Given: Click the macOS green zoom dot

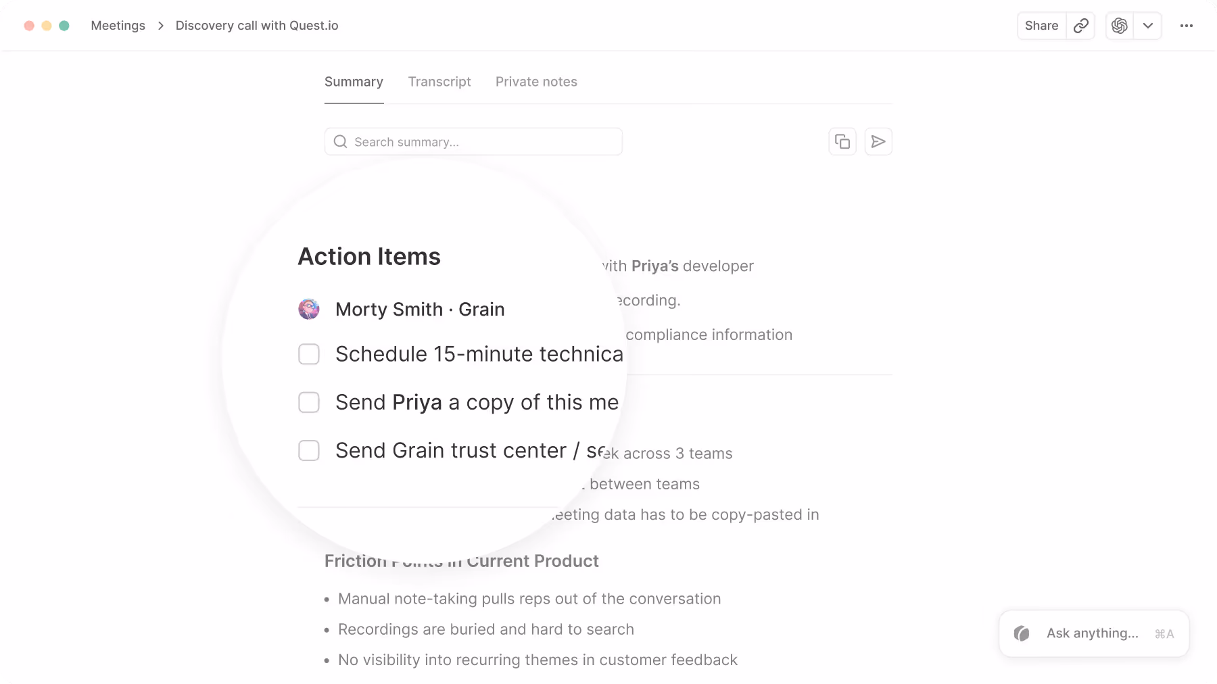Looking at the screenshot, I should 64,24.
